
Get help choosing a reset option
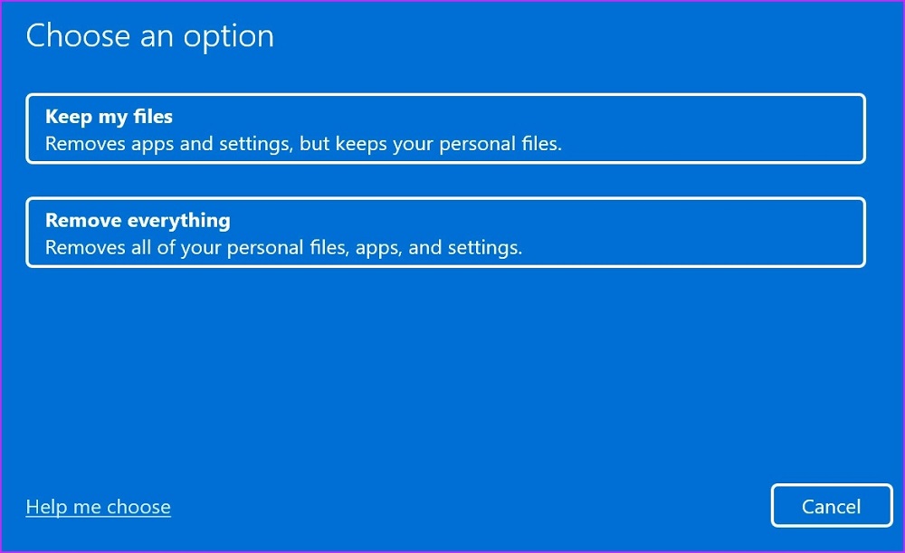point(98,507)
